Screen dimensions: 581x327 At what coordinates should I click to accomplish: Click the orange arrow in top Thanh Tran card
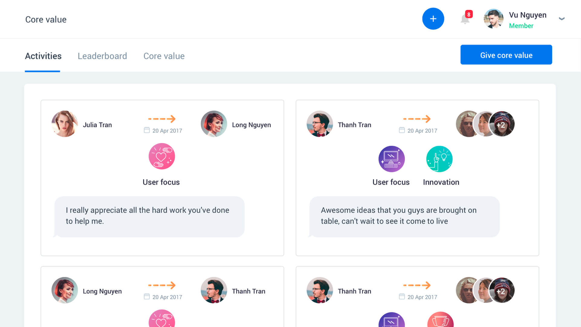tap(417, 119)
